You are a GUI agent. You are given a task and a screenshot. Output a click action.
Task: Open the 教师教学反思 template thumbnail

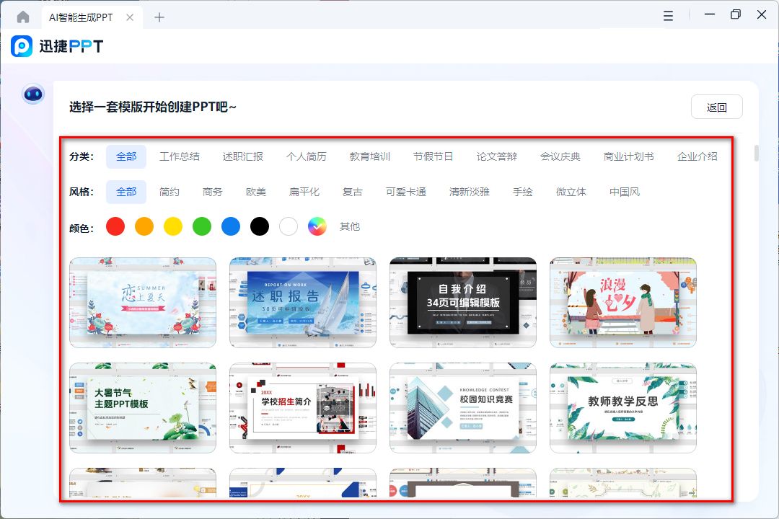point(623,408)
